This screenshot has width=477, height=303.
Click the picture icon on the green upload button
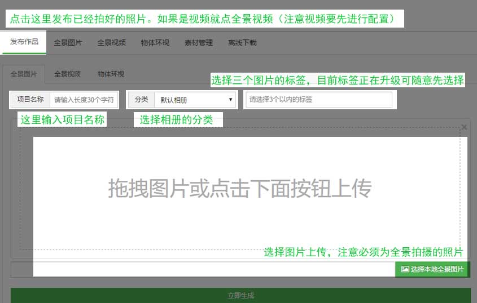pyautogui.click(x=405, y=269)
